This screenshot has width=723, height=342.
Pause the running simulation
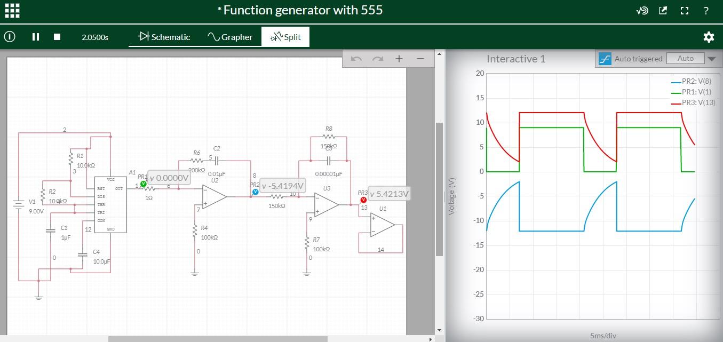[34, 37]
